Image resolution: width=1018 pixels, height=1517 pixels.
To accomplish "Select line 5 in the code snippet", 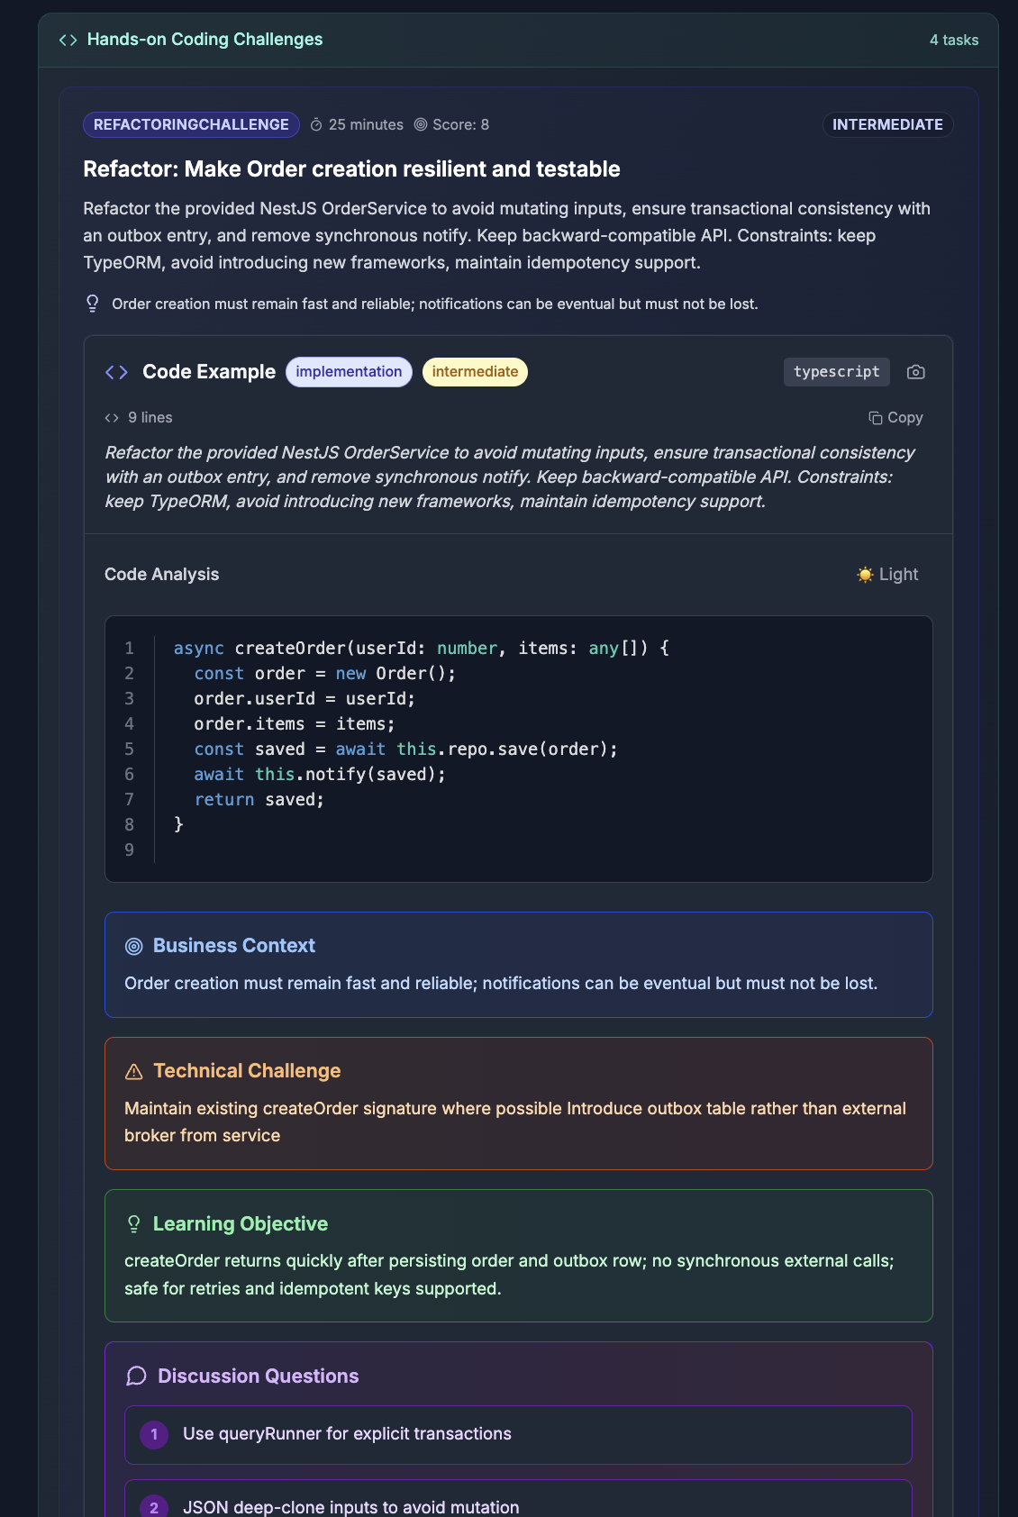I will [x=405, y=749].
